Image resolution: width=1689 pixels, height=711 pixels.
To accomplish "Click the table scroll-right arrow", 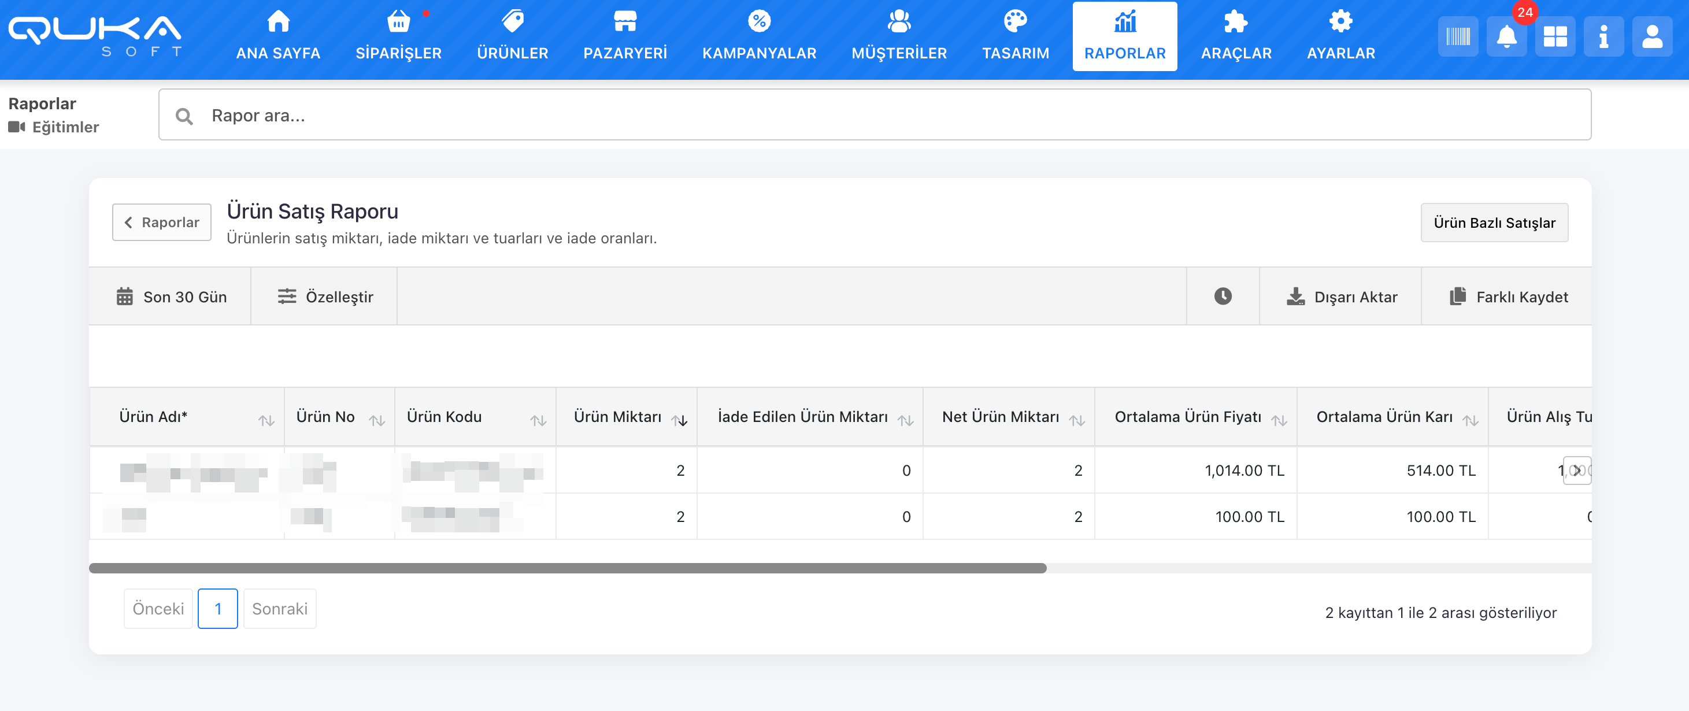I will tap(1576, 471).
